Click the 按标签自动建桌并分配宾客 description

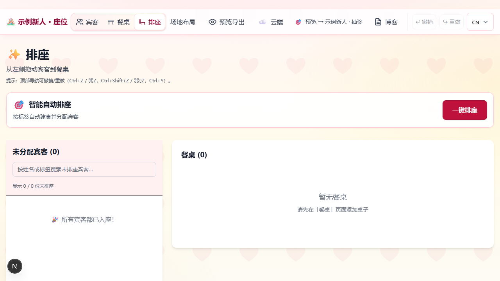(x=46, y=117)
